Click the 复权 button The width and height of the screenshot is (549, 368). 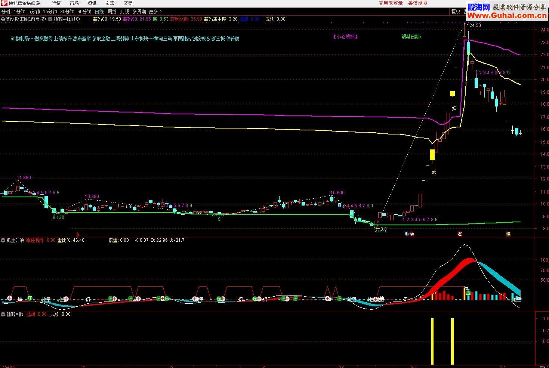pyautogui.click(x=456, y=12)
